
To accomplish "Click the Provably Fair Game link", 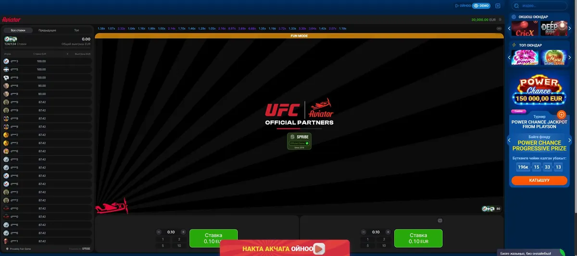I will pyautogui.click(x=19, y=249).
